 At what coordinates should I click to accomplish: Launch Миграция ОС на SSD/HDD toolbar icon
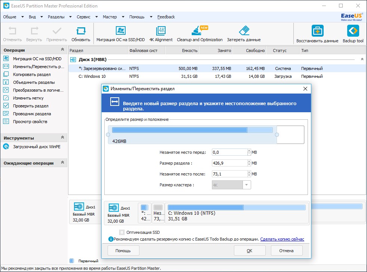(121, 31)
